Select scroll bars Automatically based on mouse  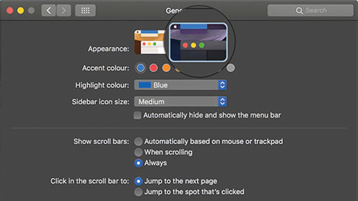[138, 142]
